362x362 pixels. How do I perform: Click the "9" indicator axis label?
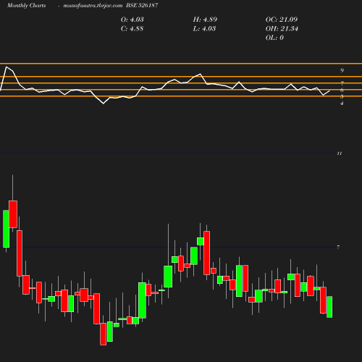pos(342,70)
